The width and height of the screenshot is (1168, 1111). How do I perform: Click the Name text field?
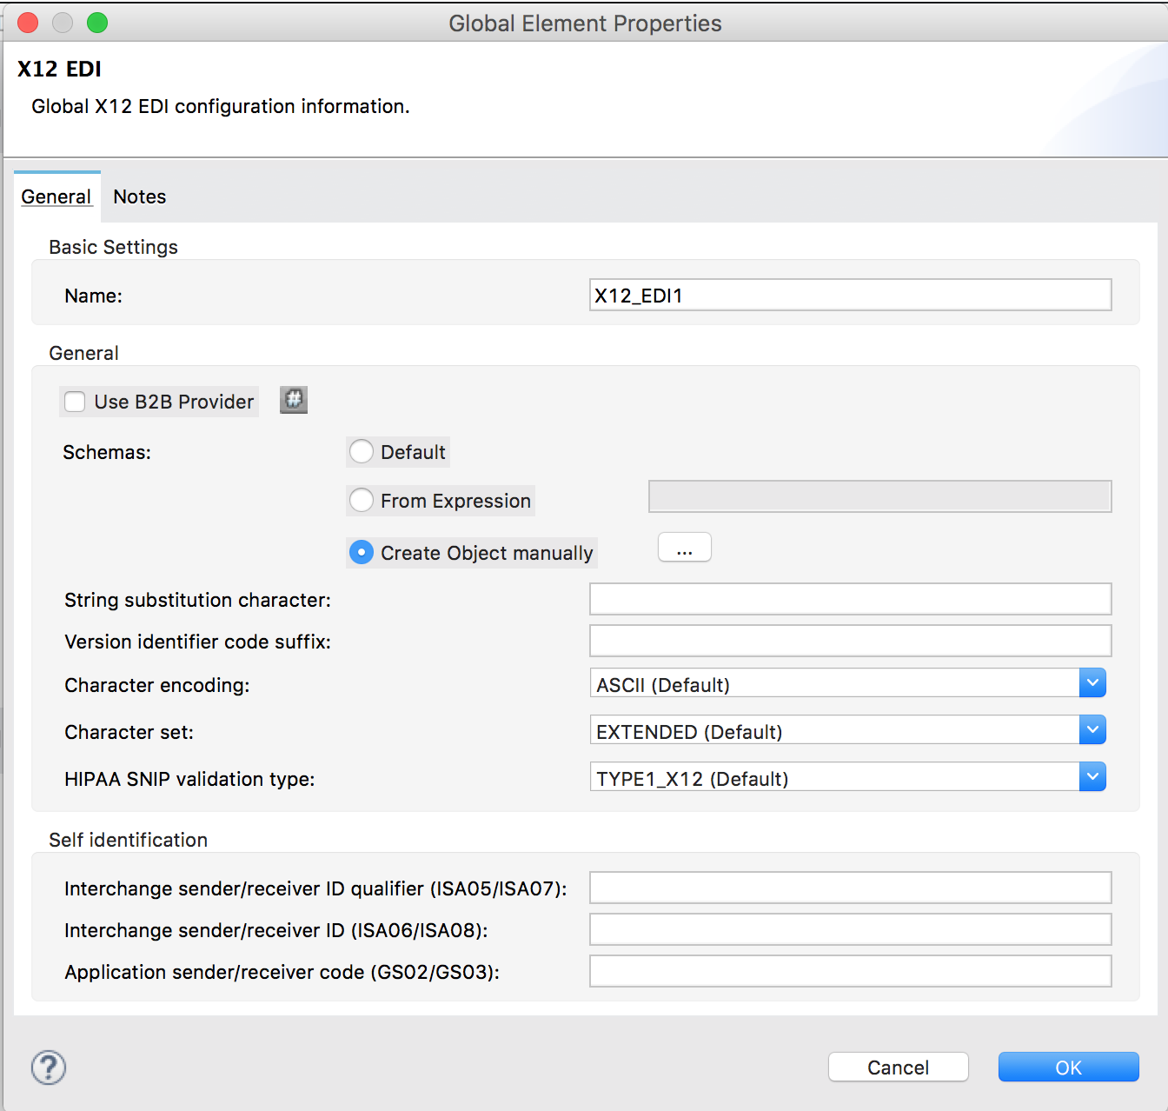point(850,295)
